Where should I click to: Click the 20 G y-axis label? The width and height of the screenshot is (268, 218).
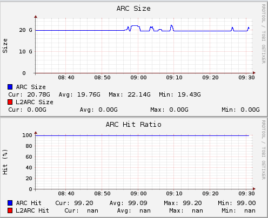[25, 30]
